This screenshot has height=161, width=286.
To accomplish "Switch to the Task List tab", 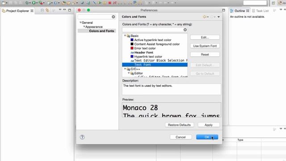I will (x=260, y=11).
